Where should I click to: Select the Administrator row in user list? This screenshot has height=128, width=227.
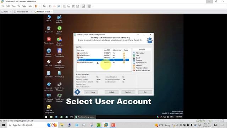[103, 53]
